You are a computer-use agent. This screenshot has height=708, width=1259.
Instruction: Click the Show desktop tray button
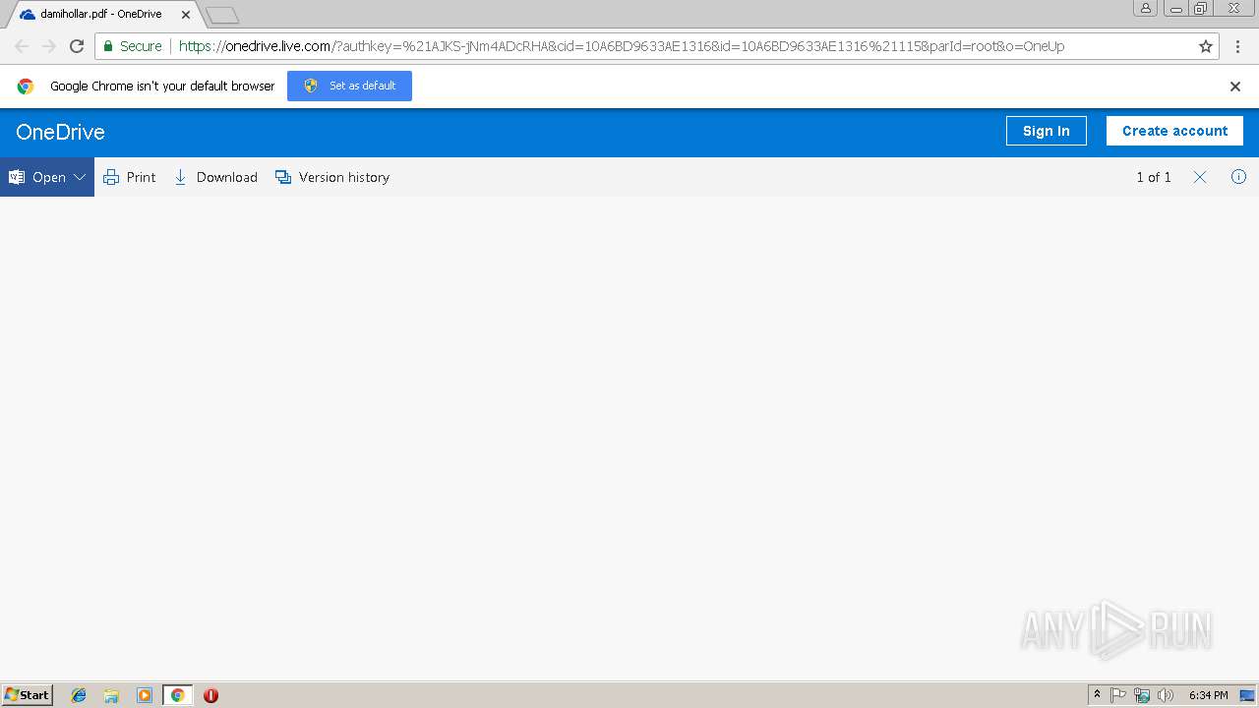[1247, 695]
